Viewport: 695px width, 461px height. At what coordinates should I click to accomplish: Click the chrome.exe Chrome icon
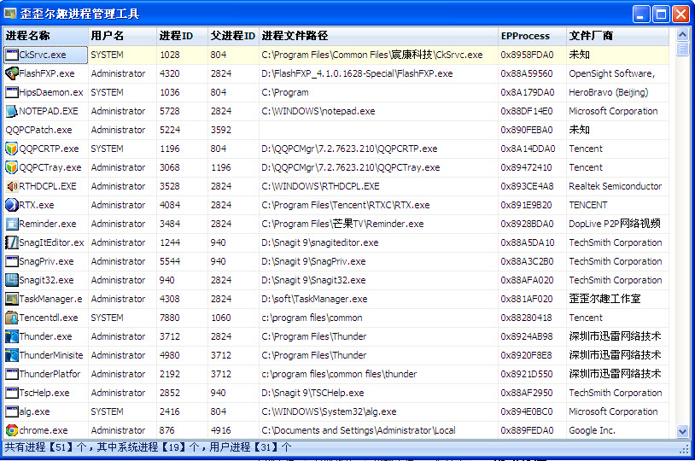point(11,430)
